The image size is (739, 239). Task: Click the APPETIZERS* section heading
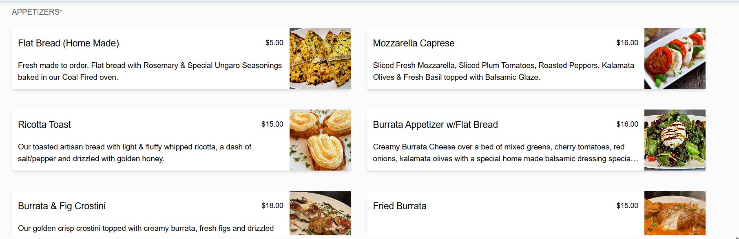[37, 11]
